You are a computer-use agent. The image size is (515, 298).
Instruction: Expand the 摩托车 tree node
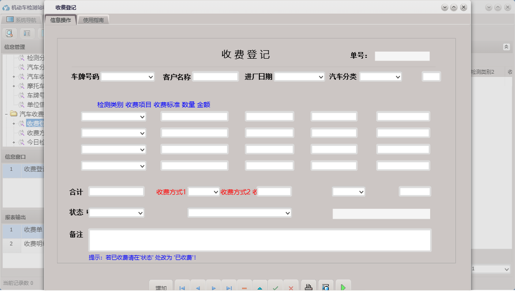tap(13, 86)
